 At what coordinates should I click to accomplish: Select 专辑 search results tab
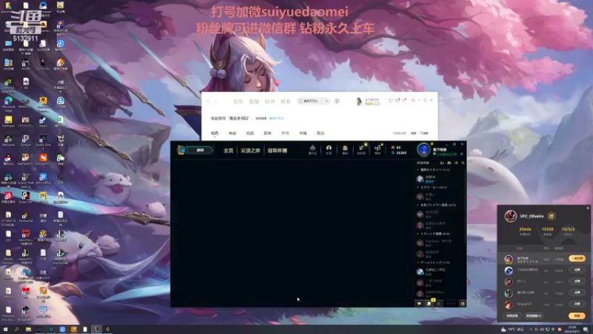pos(303,134)
